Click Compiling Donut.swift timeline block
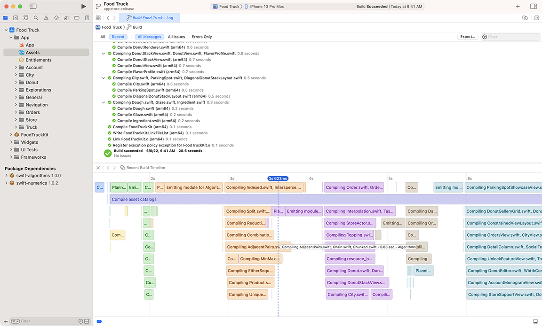542x326 pixels. 355,271
